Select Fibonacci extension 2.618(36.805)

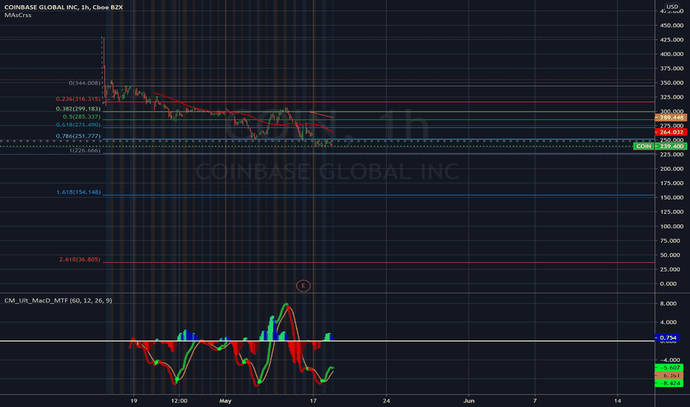[80, 260]
